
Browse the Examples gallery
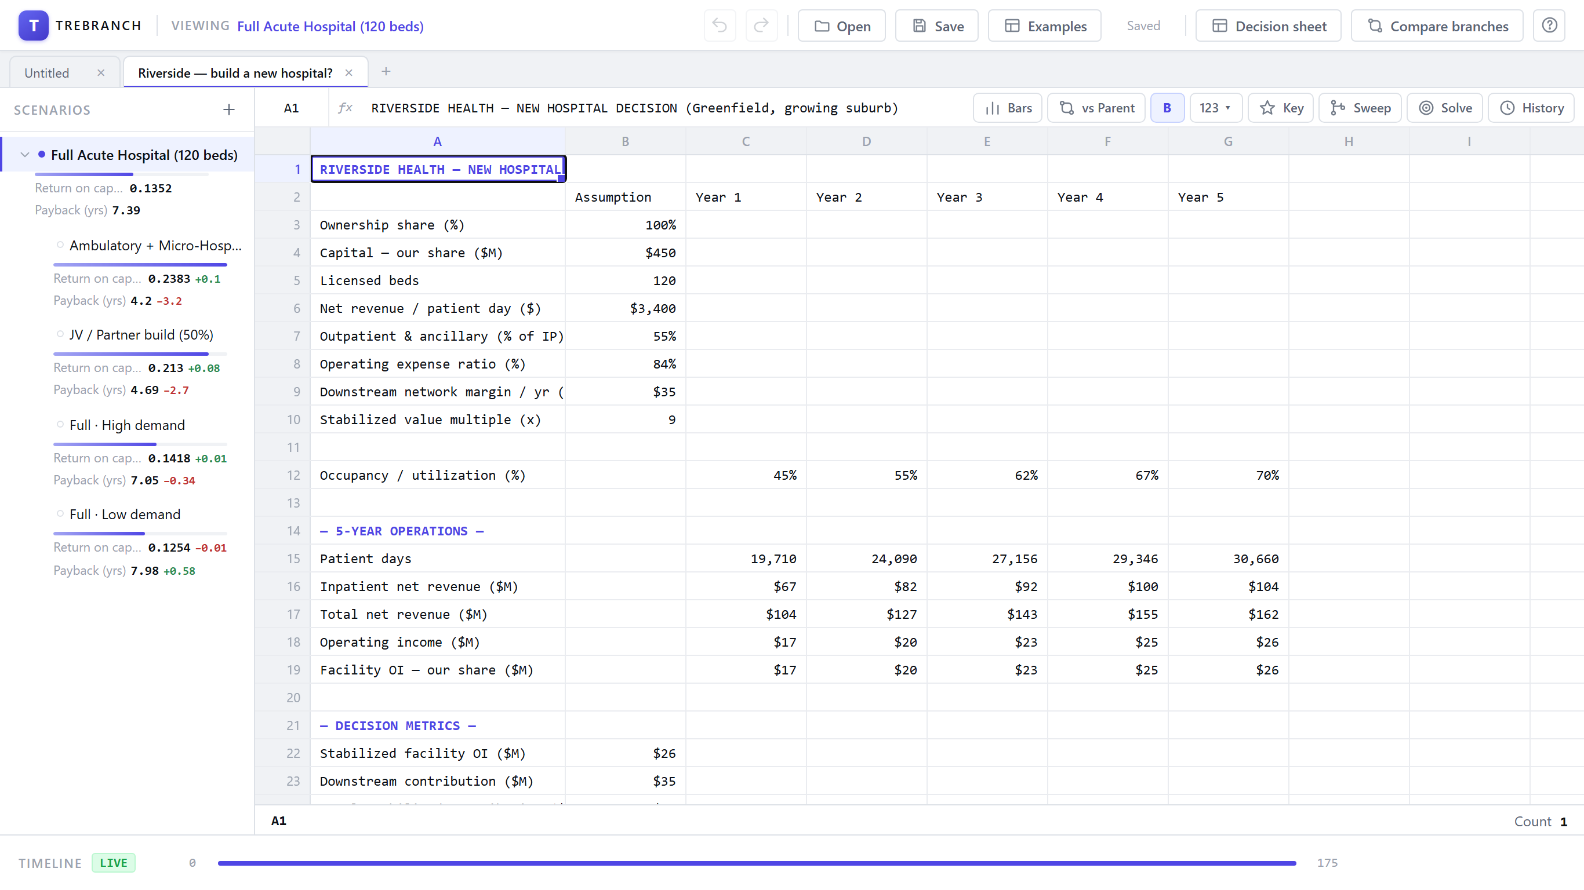[x=1044, y=26]
